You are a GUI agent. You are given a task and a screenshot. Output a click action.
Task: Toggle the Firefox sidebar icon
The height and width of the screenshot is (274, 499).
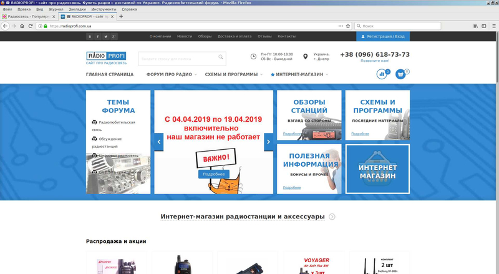[484, 26]
